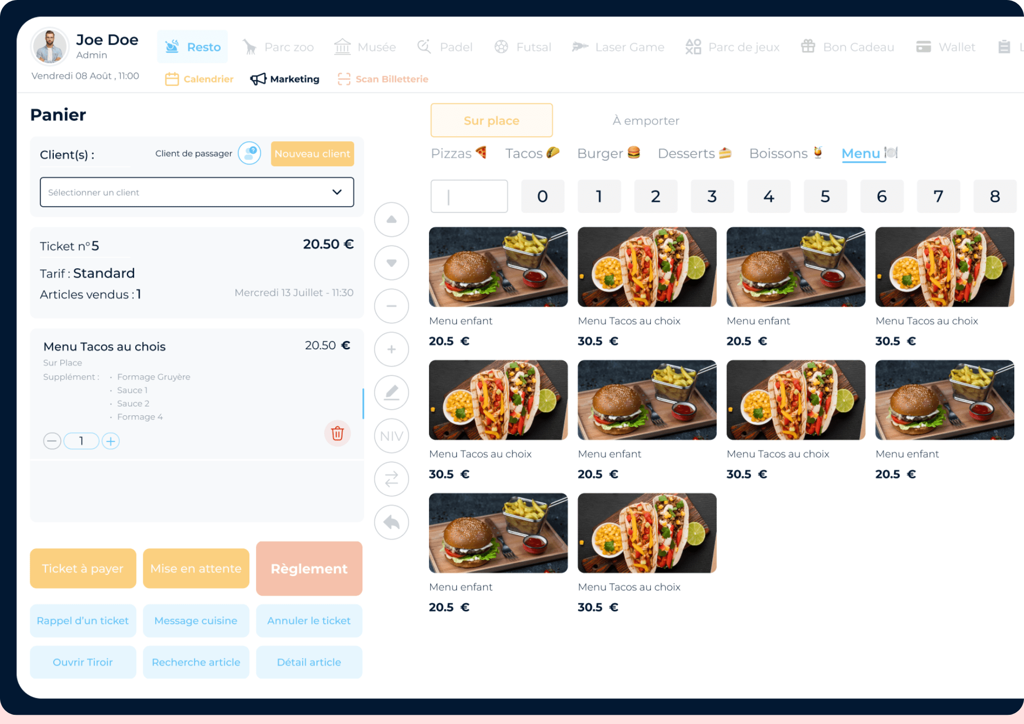Click the Calendrier calendar icon
The height and width of the screenshot is (724, 1024).
pos(172,78)
